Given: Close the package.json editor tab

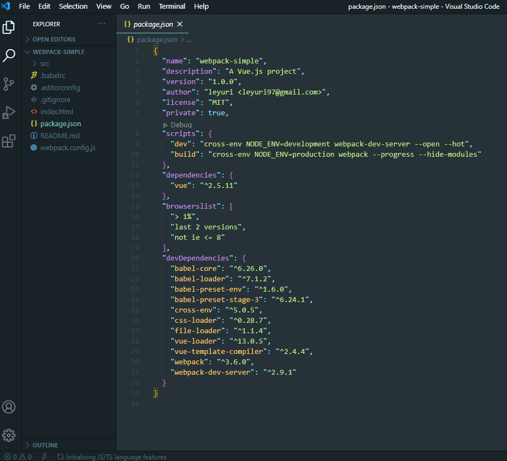Looking at the screenshot, I should point(180,24).
